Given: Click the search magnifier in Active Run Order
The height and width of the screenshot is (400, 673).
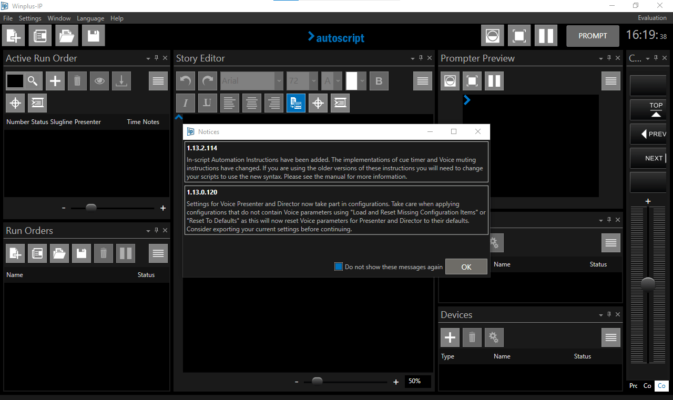Looking at the screenshot, I should point(33,81).
